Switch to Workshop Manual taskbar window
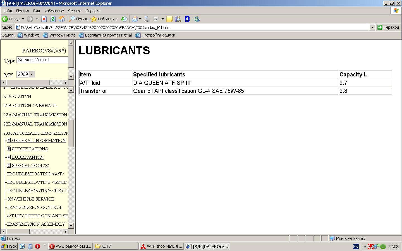The image size is (402, 251). (x=162, y=246)
